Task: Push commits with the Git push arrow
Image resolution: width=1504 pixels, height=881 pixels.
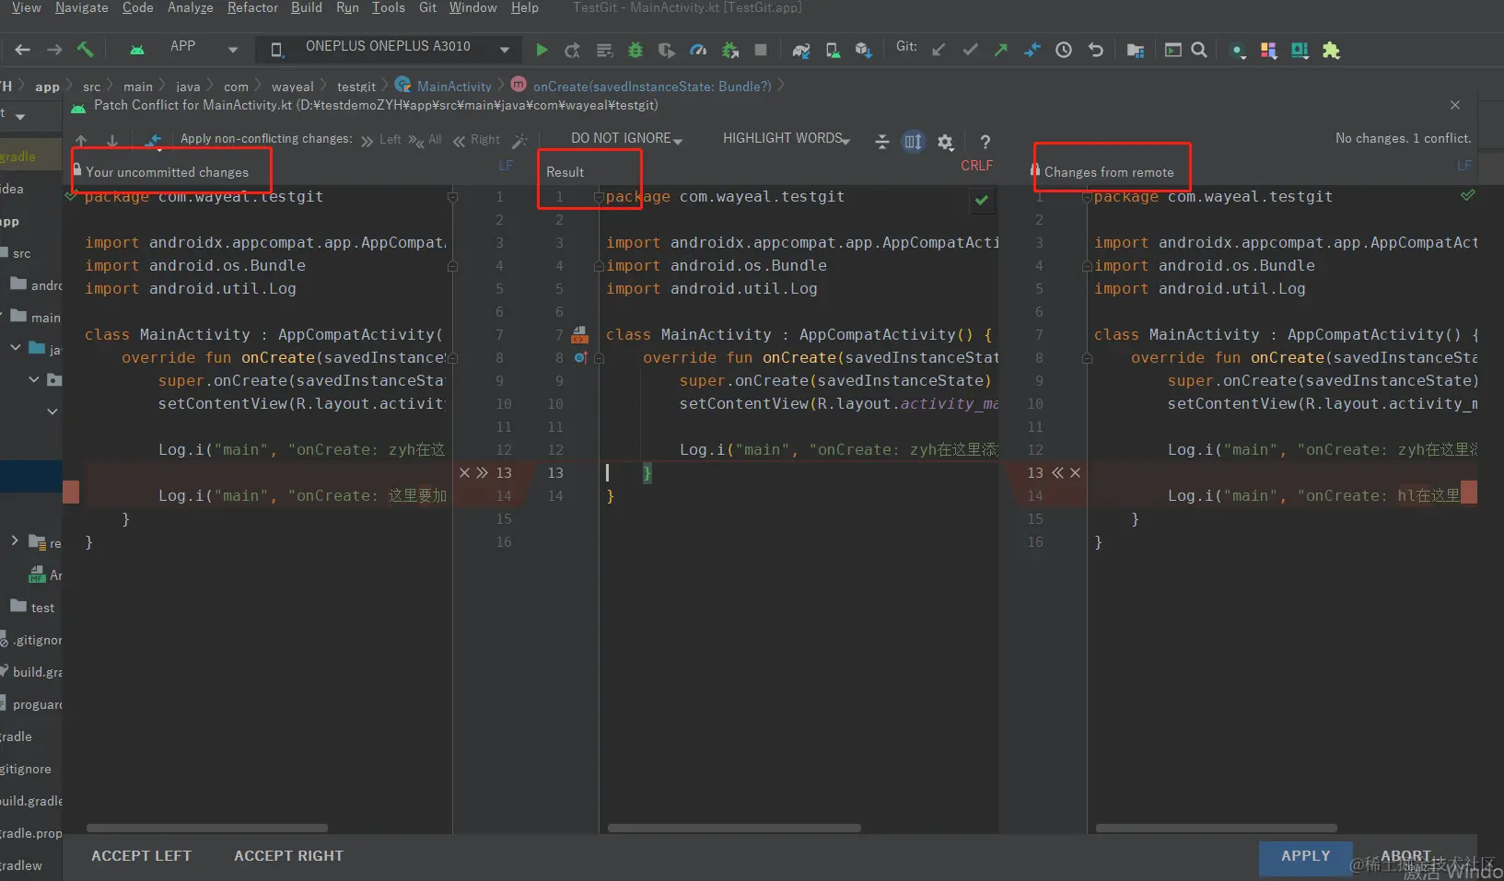Action: point(1000,50)
